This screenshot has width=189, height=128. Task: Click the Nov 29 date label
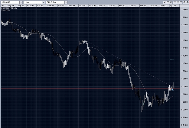coord(72,6)
